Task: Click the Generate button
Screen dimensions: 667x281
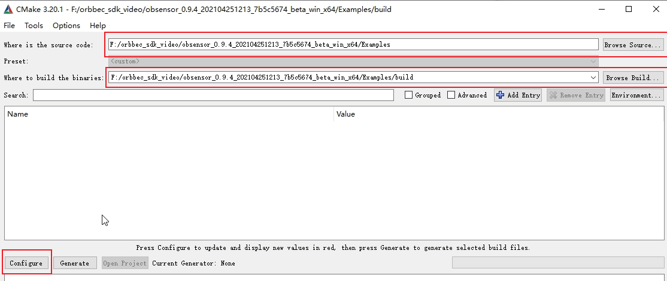Action: point(74,263)
